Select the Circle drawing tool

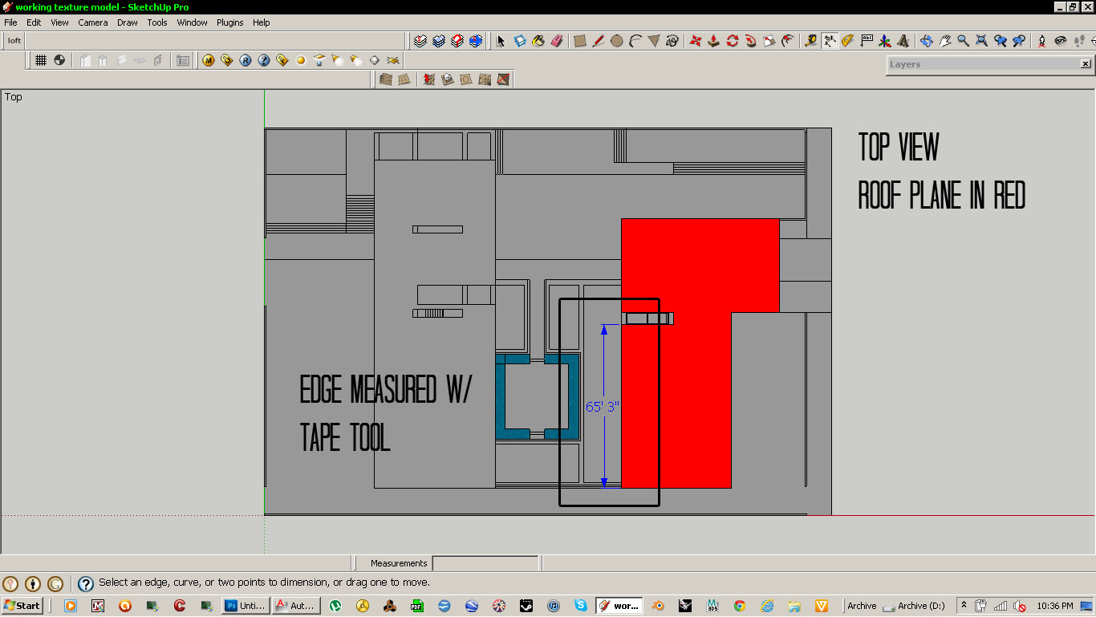pos(616,41)
